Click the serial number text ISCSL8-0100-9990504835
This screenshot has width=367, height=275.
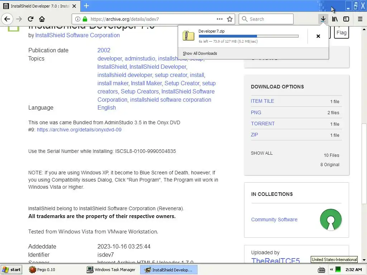tap(146, 151)
